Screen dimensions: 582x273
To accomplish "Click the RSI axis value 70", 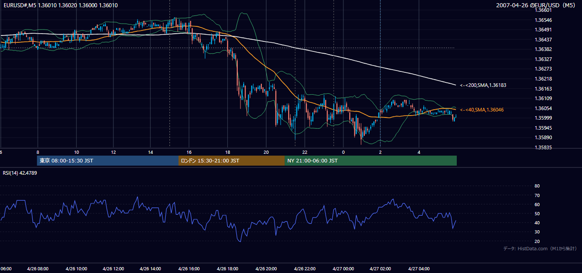I will click(x=537, y=195).
